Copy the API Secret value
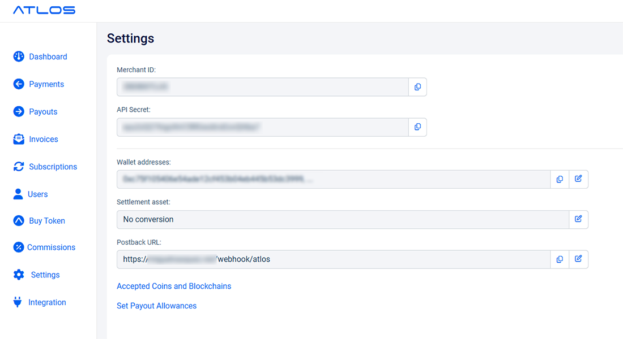Screen dimensions: 623x339 point(417,127)
